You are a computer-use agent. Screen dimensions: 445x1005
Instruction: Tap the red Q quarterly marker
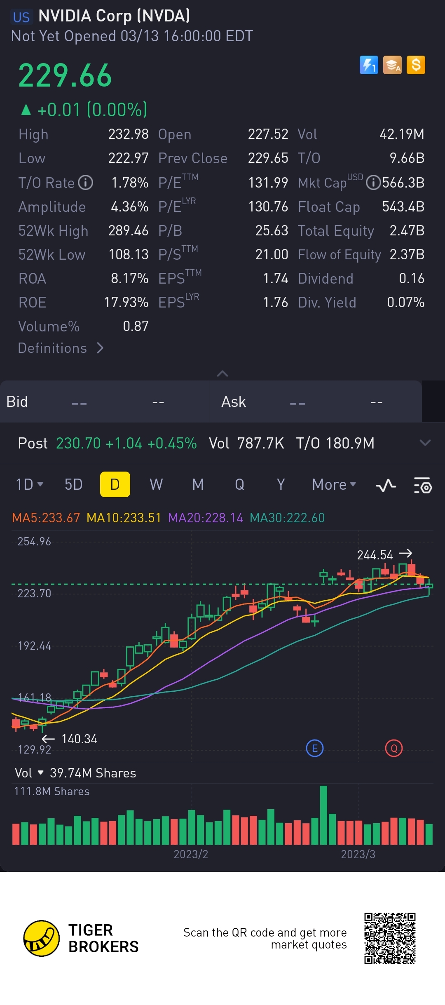point(394,748)
